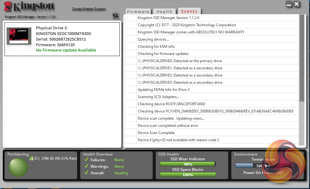Click the Overall green checkmark

point(86,172)
